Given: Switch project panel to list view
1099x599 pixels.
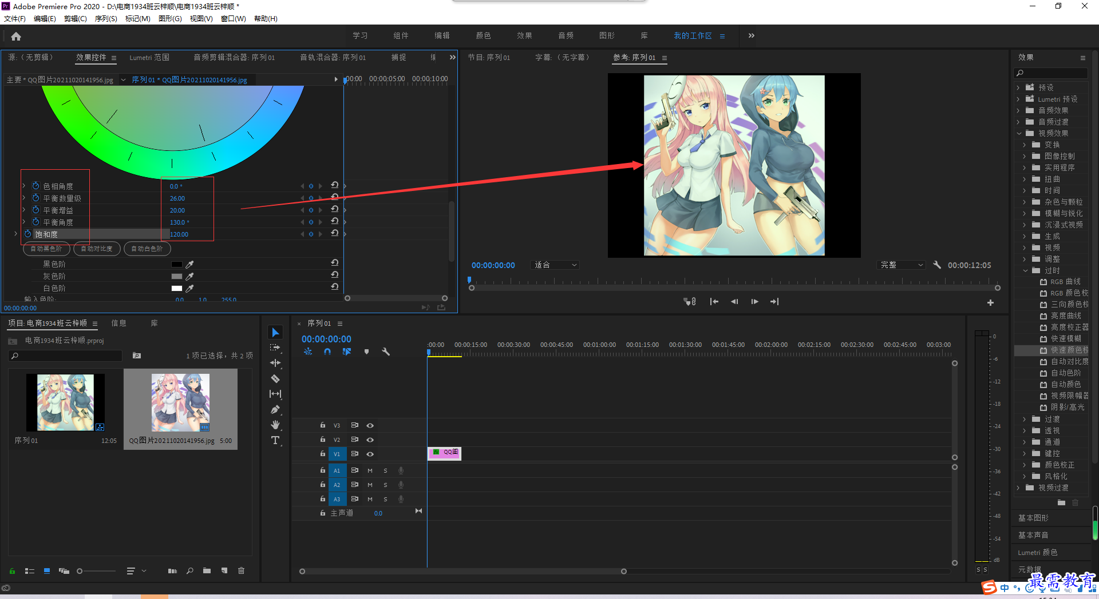Looking at the screenshot, I should pos(30,570).
